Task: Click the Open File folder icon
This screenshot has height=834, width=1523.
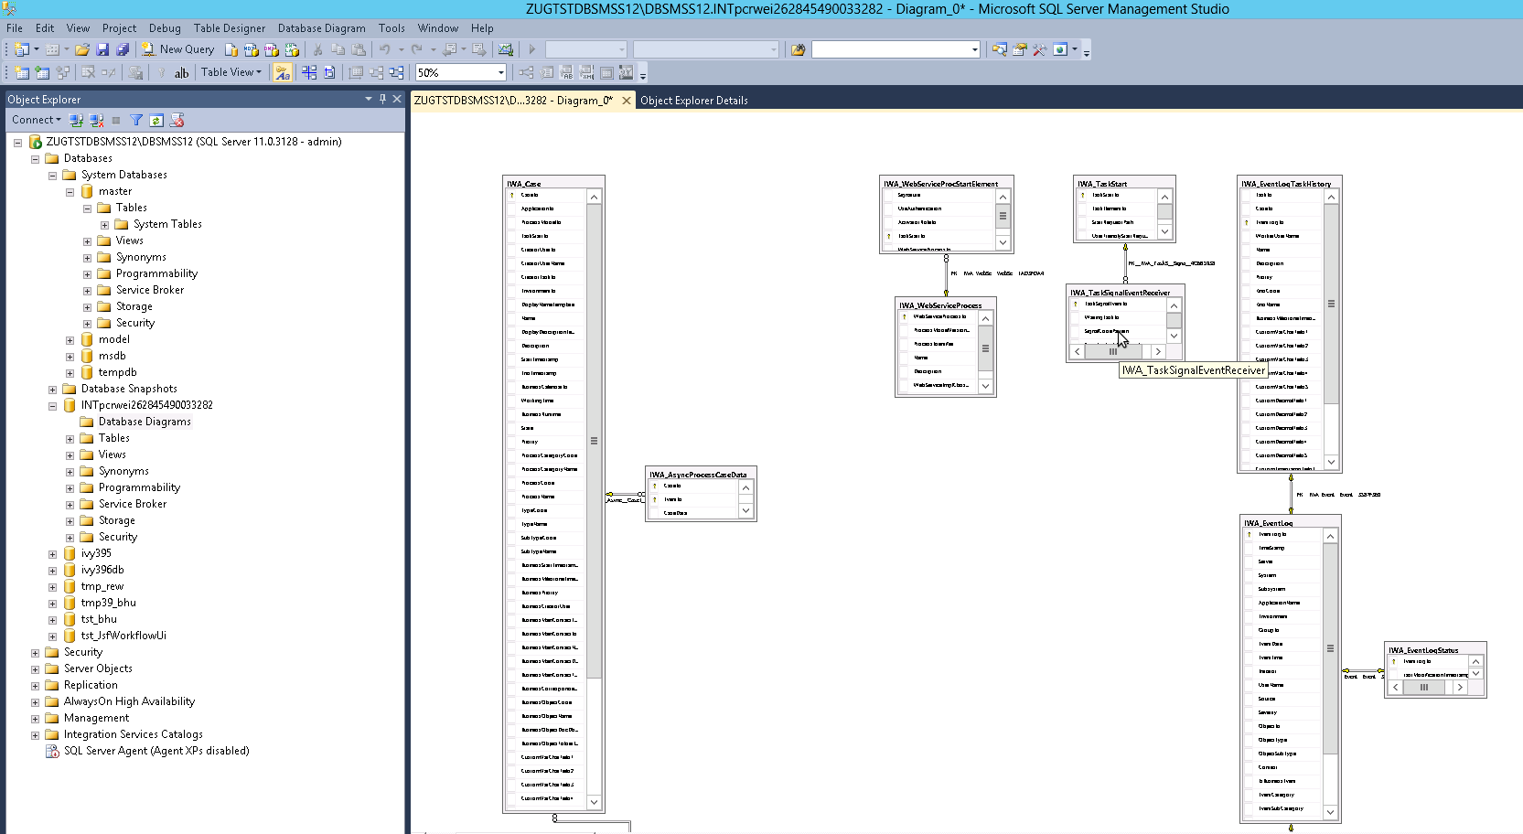Action: [x=82, y=49]
